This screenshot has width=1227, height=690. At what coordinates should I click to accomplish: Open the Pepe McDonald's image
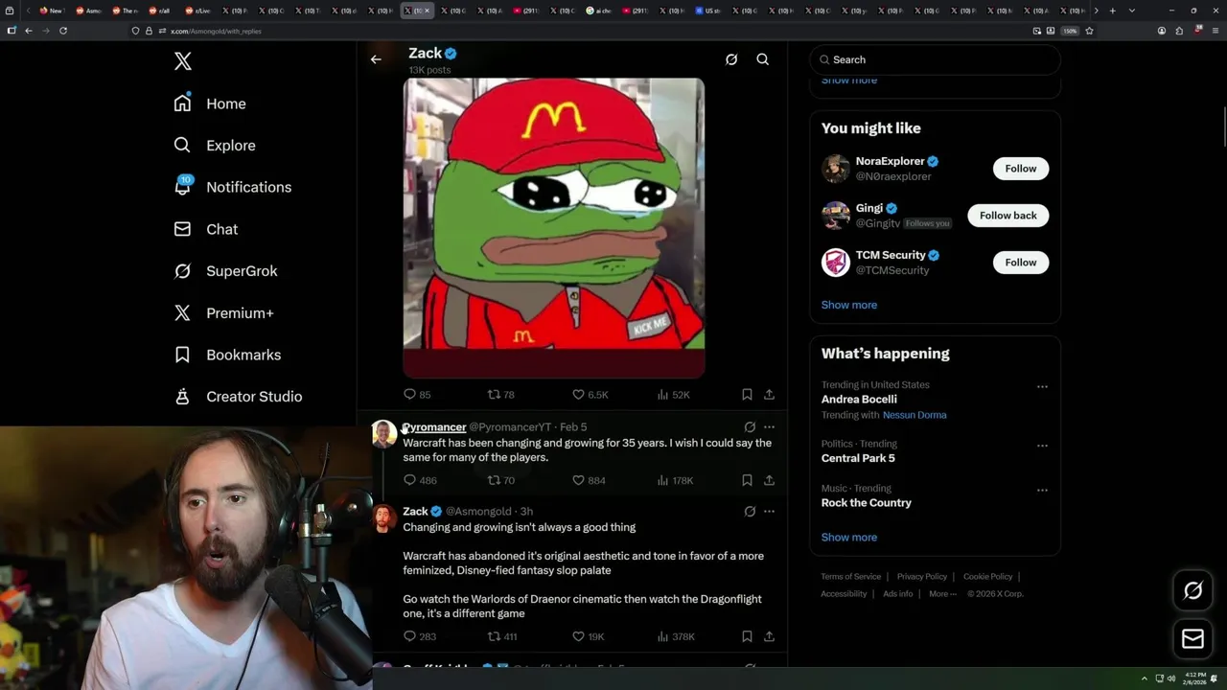click(554, 228)
